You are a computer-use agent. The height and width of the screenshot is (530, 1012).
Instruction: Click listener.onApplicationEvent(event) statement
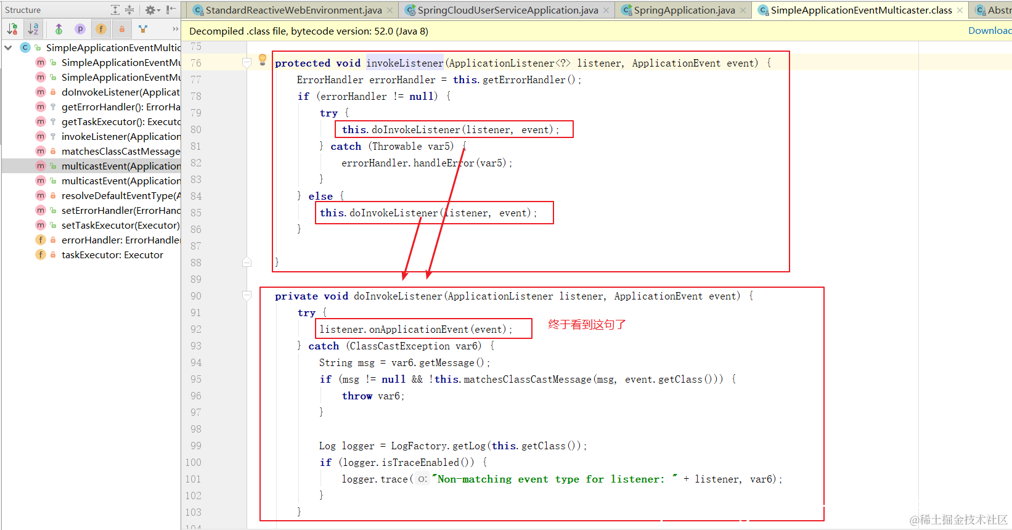pyautogui.click(x=416, y=329)
